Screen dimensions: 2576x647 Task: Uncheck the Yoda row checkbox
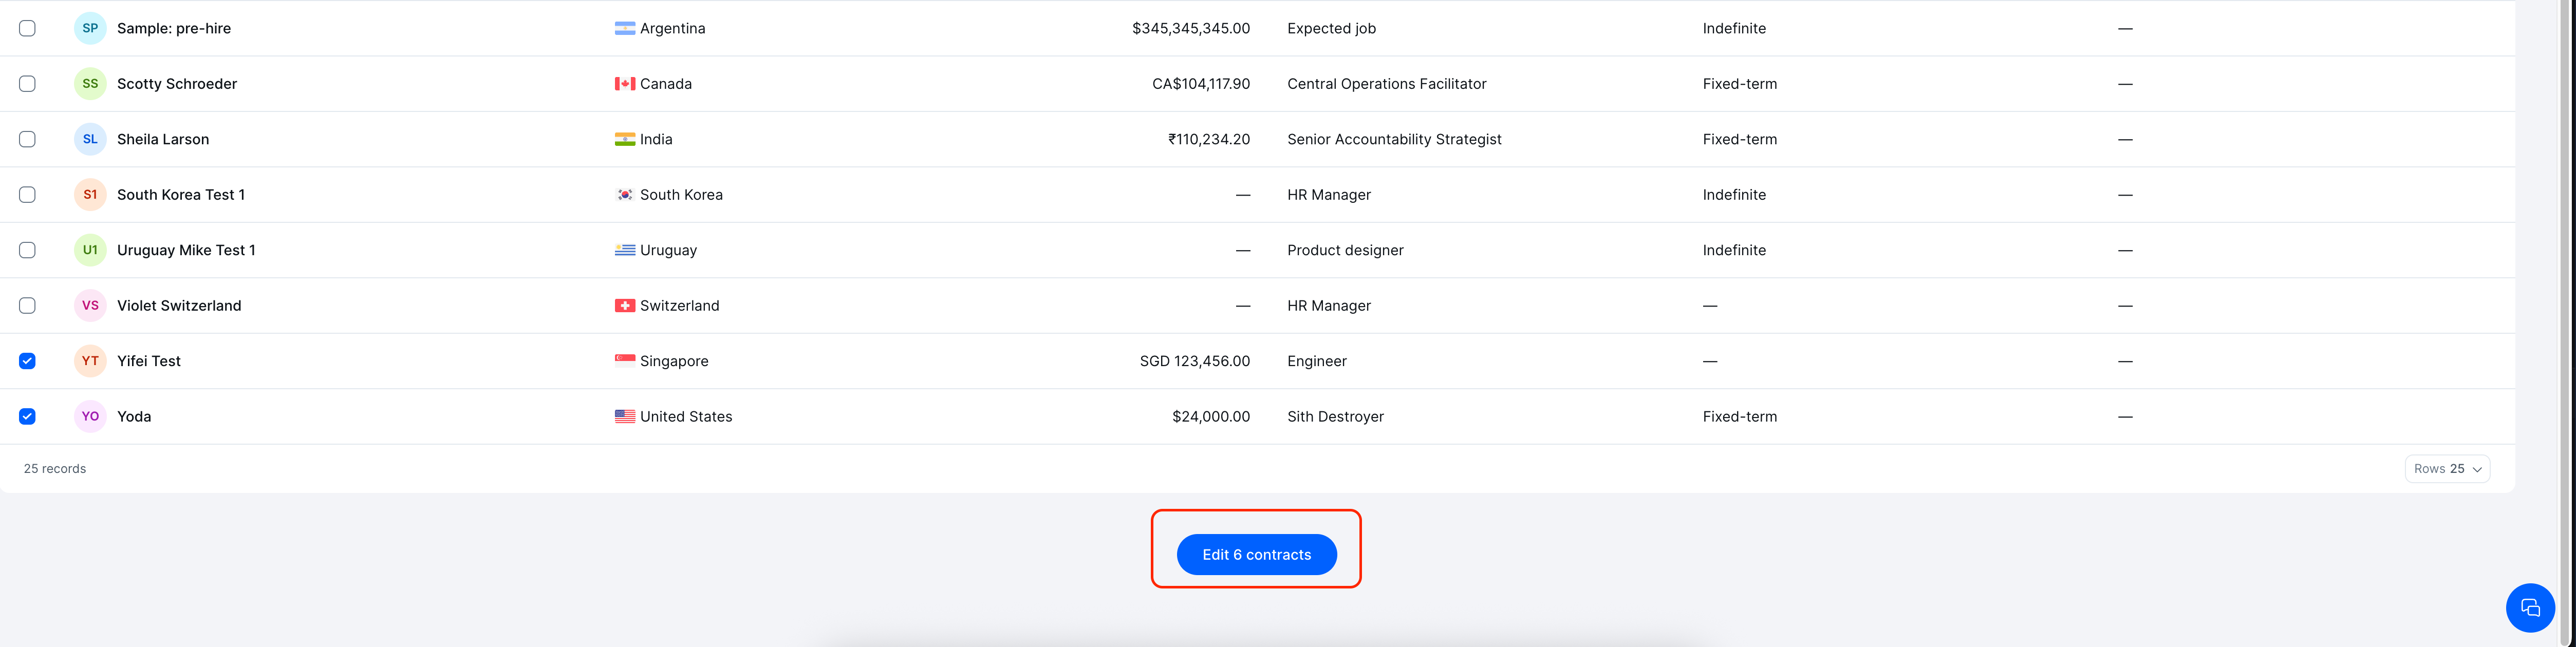(27, 417)
